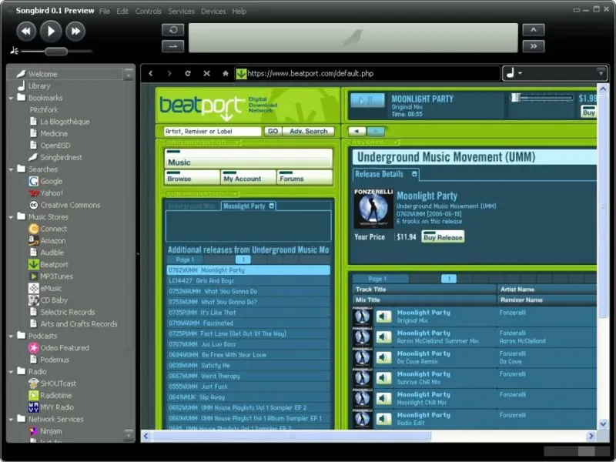The height and width of the screenshot is (462, 616).
Task: Toggle the repeat mode button
Action: tap(172, 30)
